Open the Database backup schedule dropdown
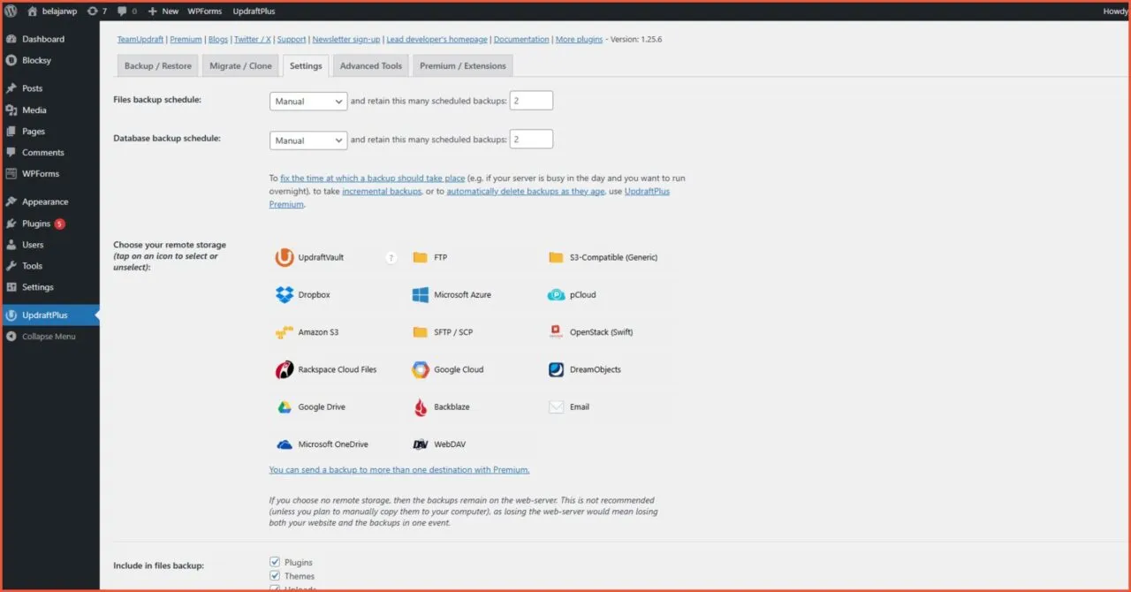1131x592 pixels. point(307,140)
